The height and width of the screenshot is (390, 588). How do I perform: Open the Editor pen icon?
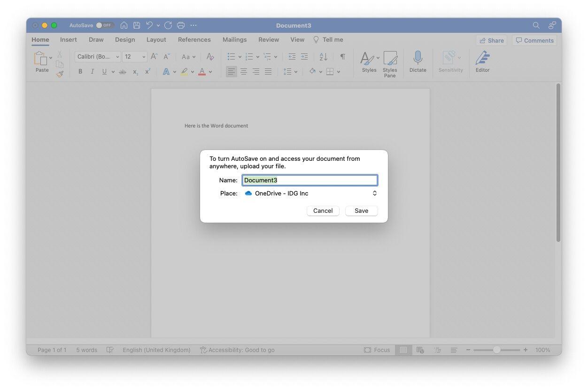482,58
